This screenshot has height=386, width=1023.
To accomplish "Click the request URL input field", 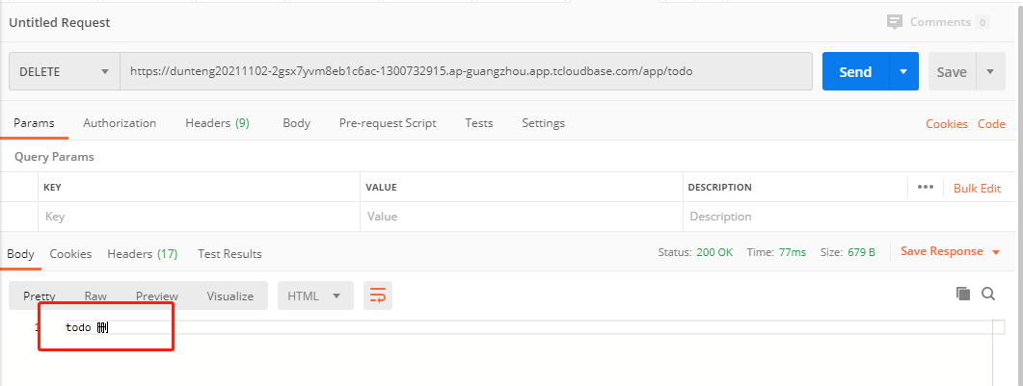I will pyautogui.click(x=466, y=71).
